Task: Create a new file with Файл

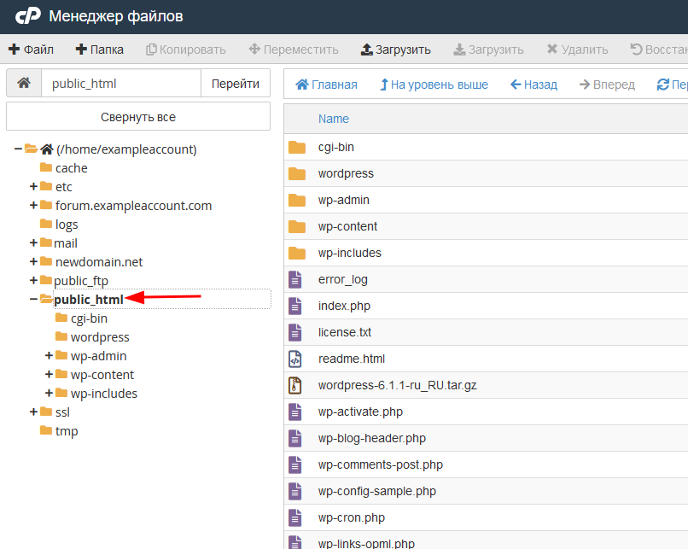Action: pos(31,50)
